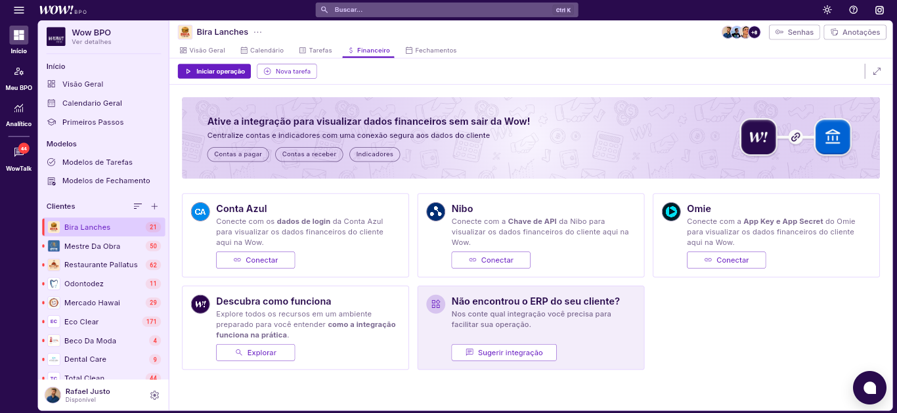This screenshot has width=897, height=413.
Task: Select client Eco Clear
Action: click(104, 322)
